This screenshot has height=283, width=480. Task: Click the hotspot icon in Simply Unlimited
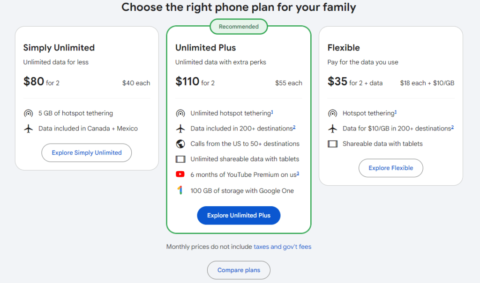click(x=28, y=113)
